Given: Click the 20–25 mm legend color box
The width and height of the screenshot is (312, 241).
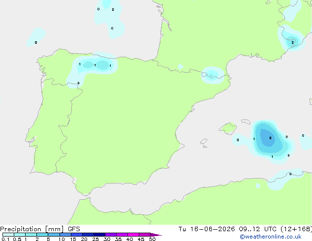Looking at the screenshot, I should point(88,235).
